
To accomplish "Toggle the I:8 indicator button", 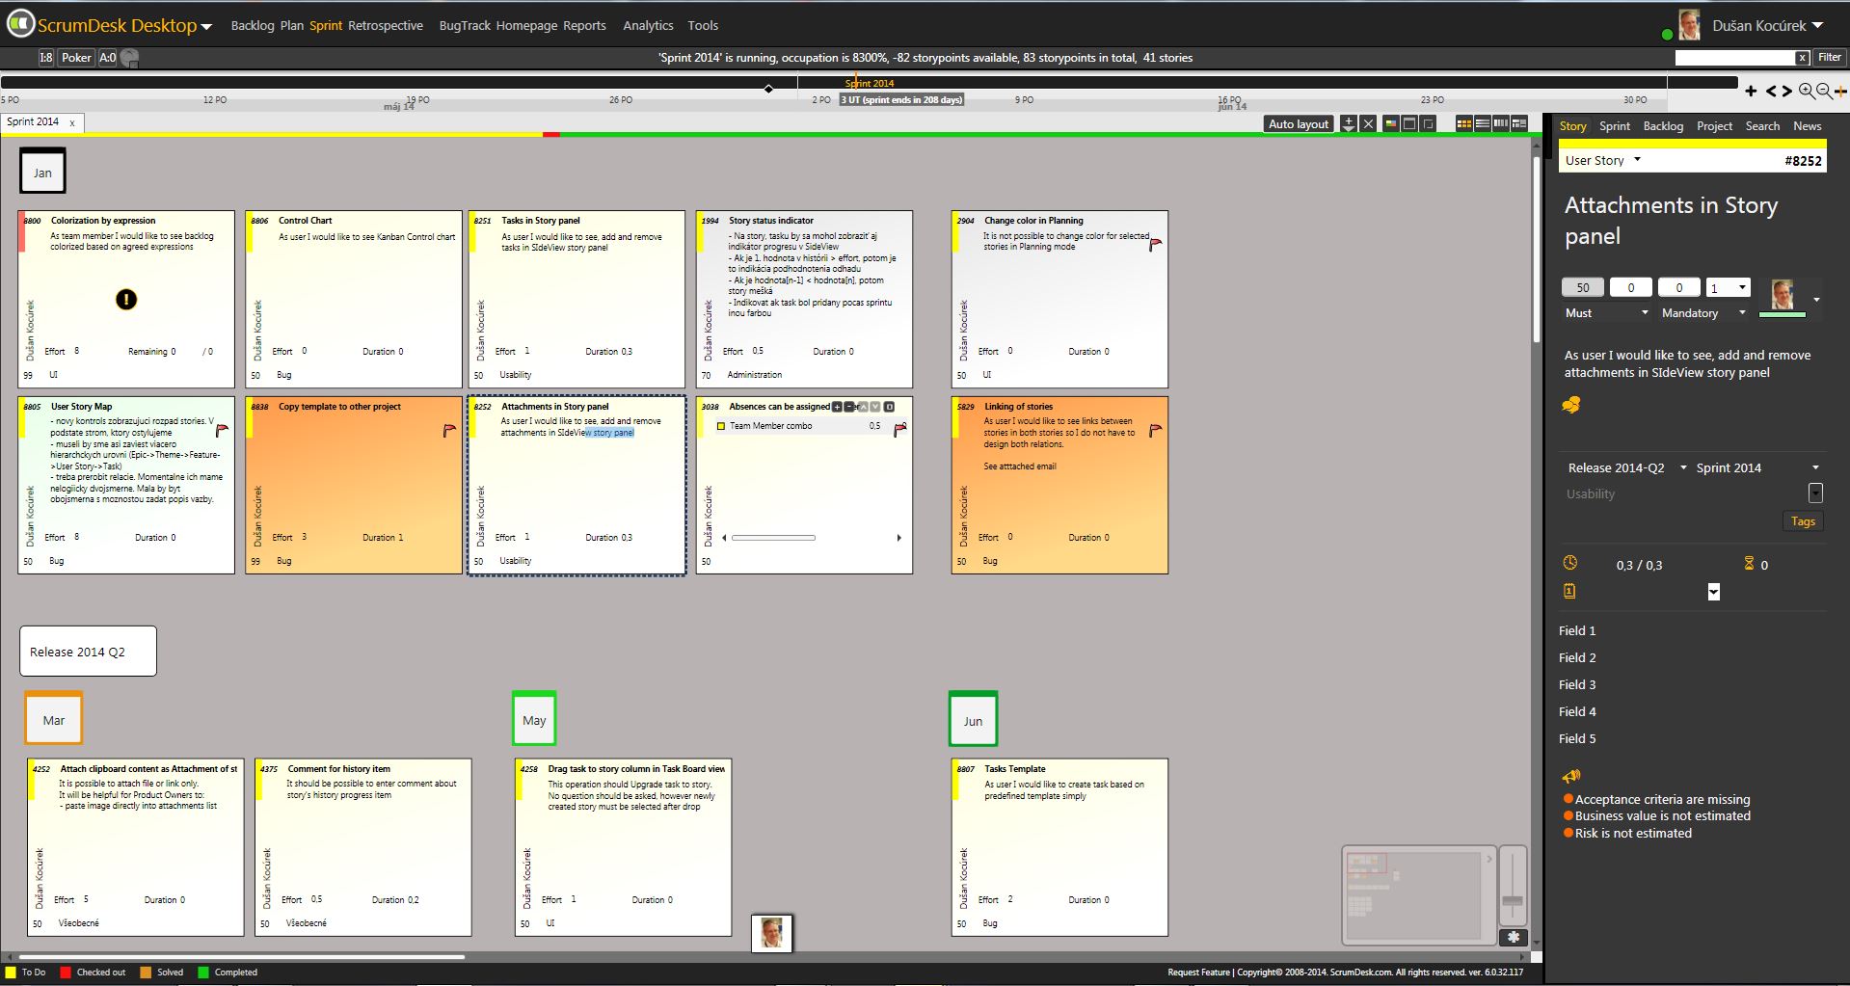I will pyautogui.click(x=46, y=58).
